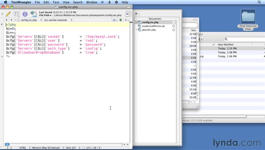Click the document proxy icon in title bar
The image size is (265, 150).
pyautogui.click(x=57, y=7)
